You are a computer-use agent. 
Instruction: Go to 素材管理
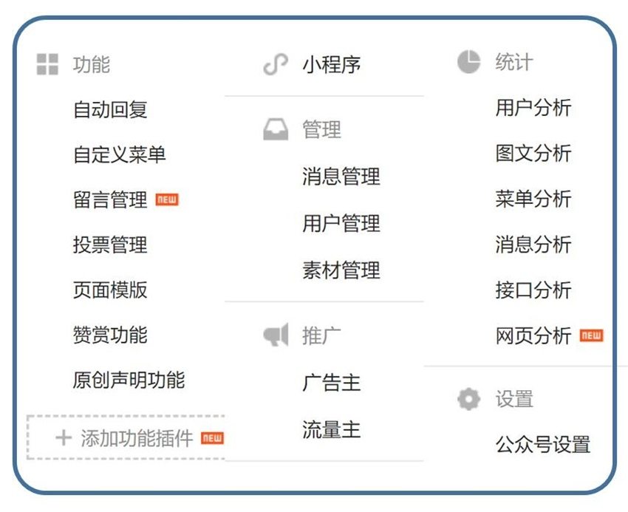[x=341, y=270]
